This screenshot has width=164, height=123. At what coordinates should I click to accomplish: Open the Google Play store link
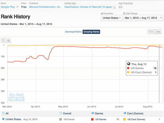pyautogui.click(x=8, y=7)
